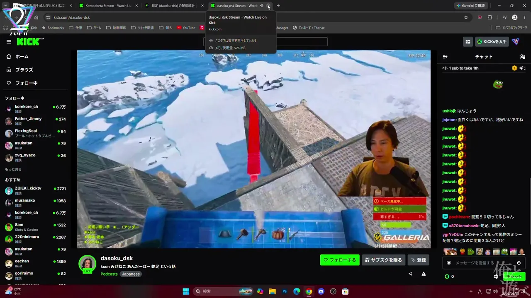The image size is (531, 298).
Task: Click the 登録 subscribe button
Action: tap(418, 260)
